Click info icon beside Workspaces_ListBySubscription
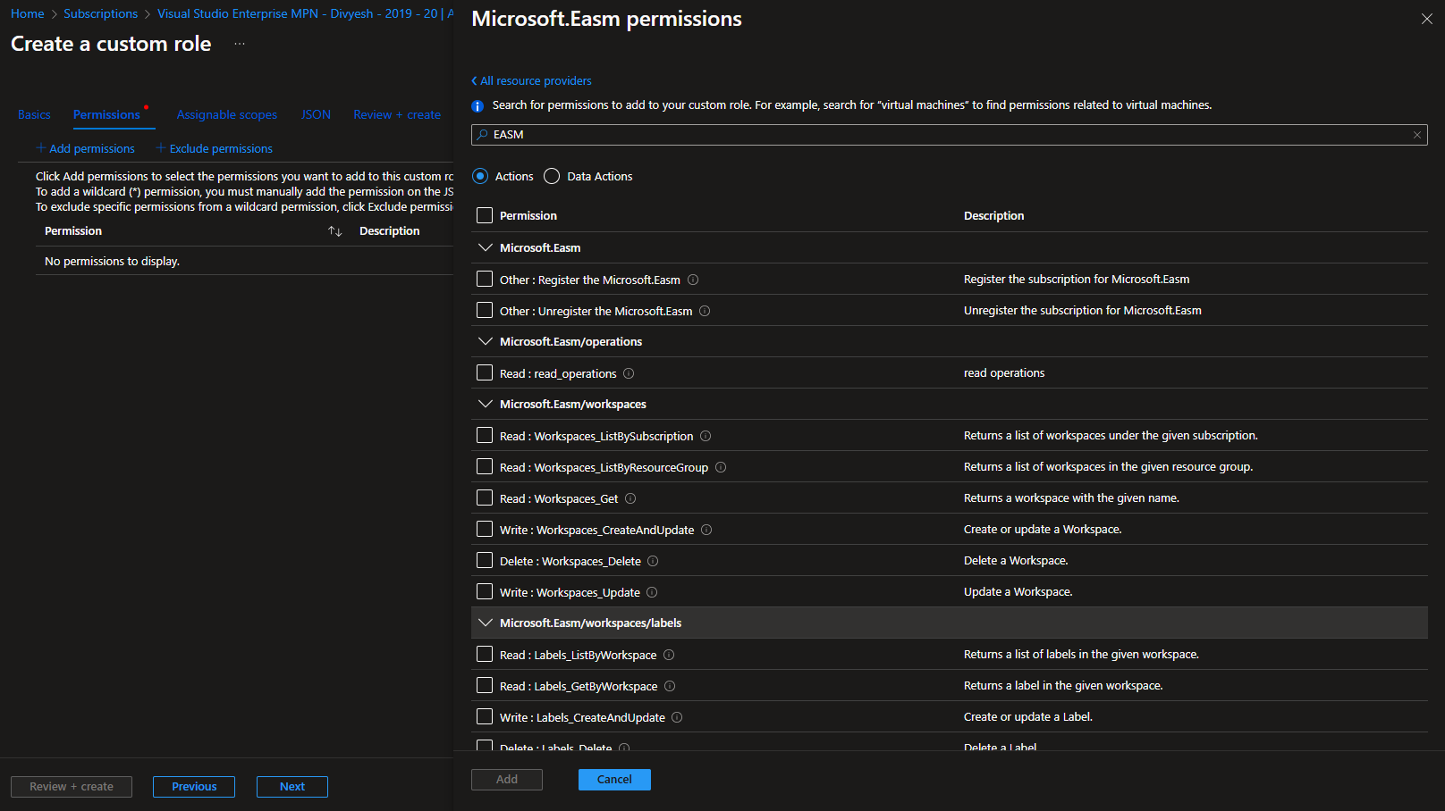The height and width of the screenshot is (811, 1445). click(x=706, y=436)
